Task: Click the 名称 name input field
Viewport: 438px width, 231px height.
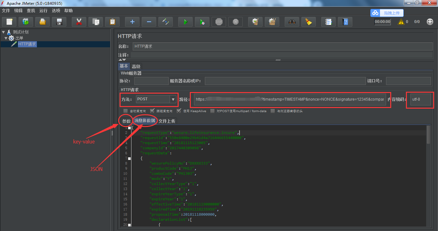Action: 283,46
